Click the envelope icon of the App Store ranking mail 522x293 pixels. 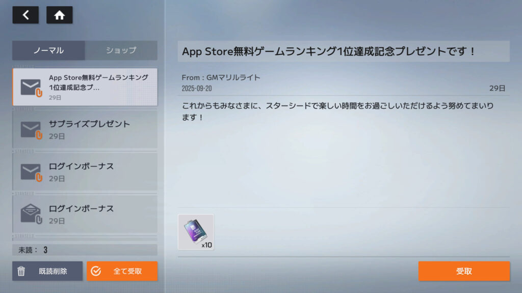click(31, 87)
